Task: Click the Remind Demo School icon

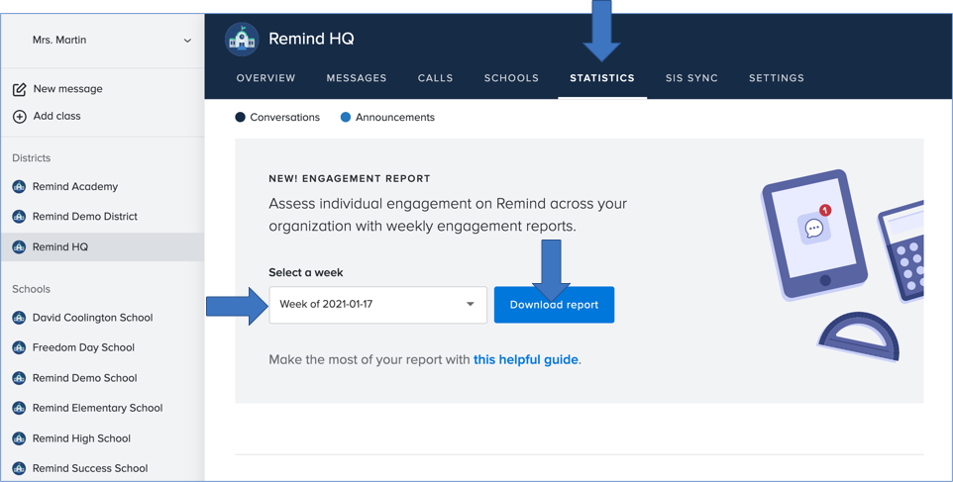Action: [x=19, y=378]
